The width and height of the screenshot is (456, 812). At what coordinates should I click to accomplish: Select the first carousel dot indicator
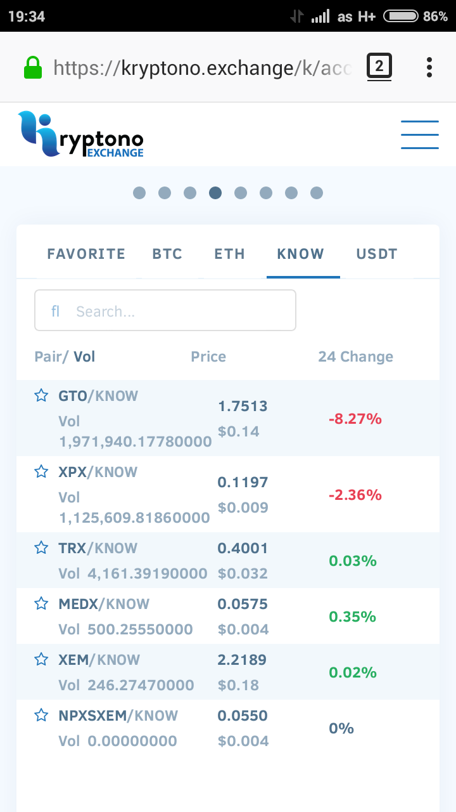coord(139,193)
